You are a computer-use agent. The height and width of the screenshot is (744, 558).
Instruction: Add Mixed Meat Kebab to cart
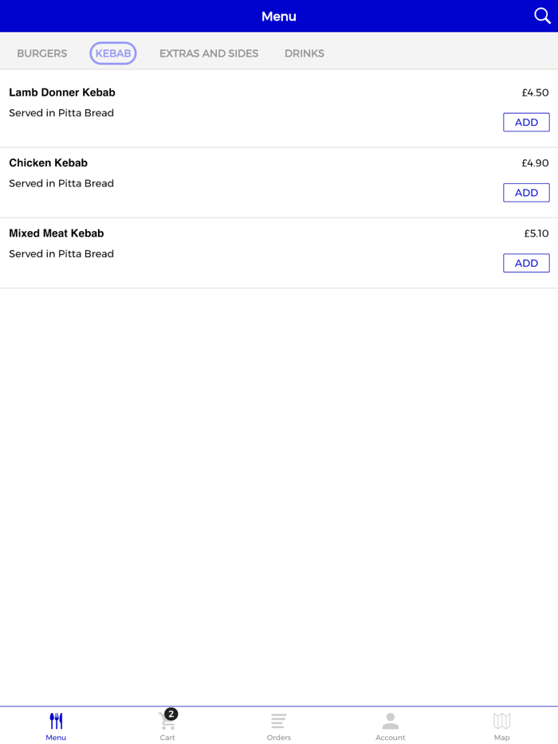point(526,263)
